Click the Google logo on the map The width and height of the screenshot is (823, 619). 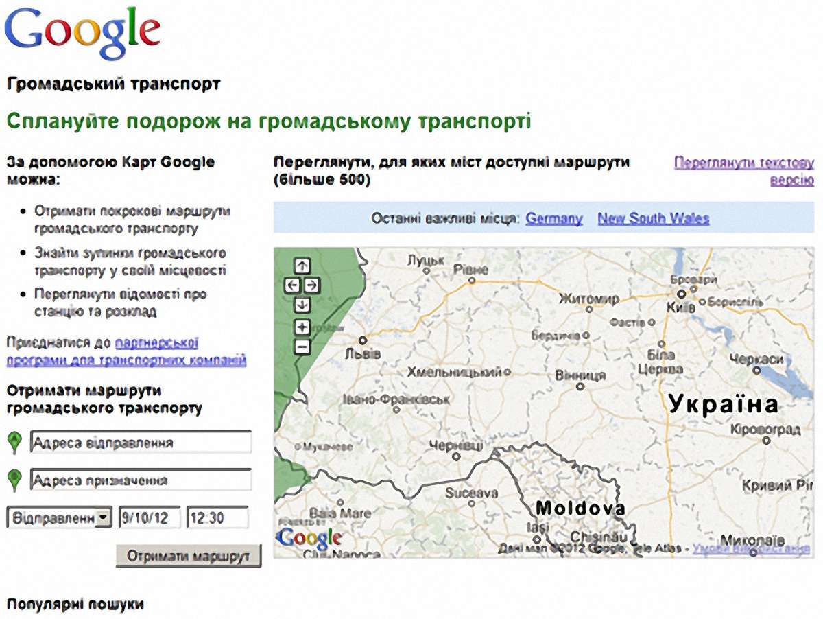(x=309, y=539)
